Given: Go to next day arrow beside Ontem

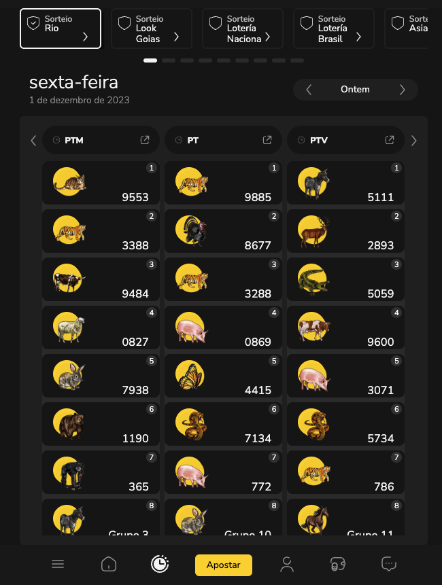Looking at the screenshot, I should tap(402, 90).
